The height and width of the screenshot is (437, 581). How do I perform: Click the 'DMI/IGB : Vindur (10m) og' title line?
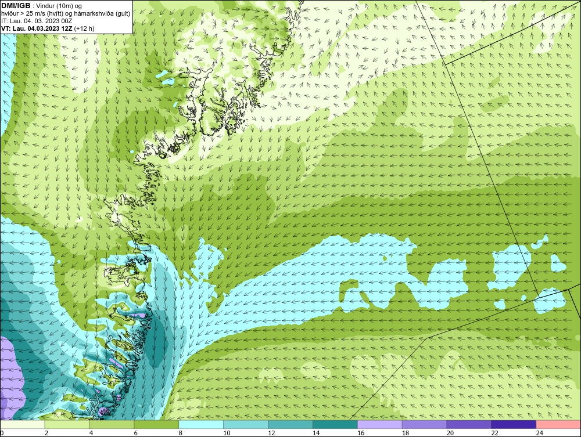coord(41,6)
